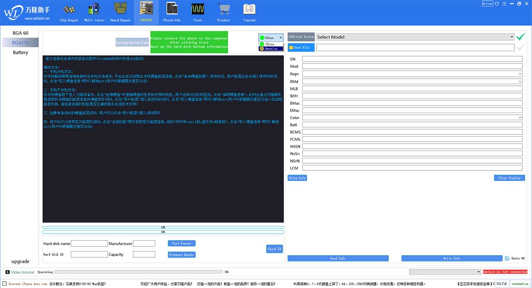Switch to the Battery tab
532x288 pixels.
point(20,52)
